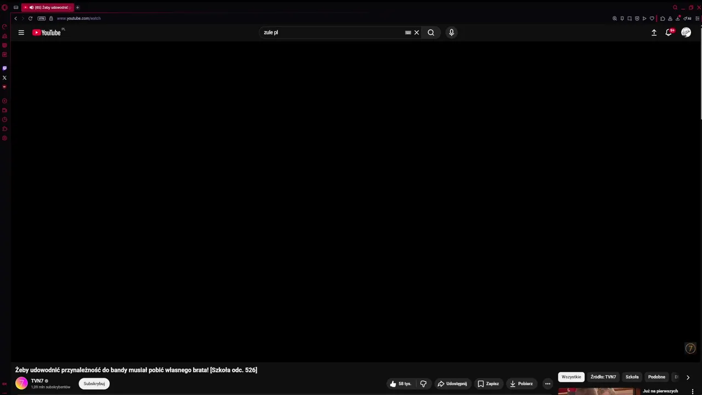Open the workspaces icon beside the tab
This screenshot has height=395, width=702.
(16, 7)
